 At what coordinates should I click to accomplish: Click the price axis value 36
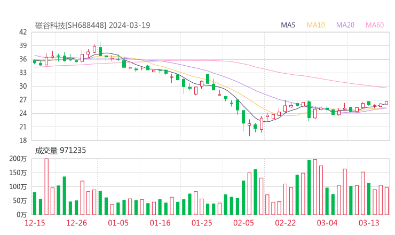point(23,59)
